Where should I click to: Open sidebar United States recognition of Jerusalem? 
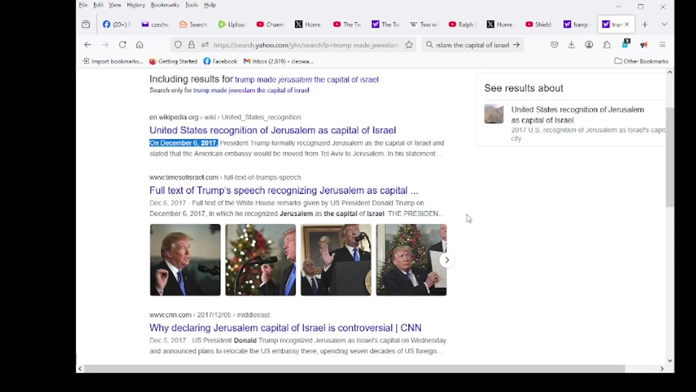577,115
